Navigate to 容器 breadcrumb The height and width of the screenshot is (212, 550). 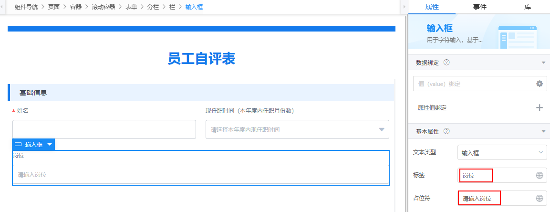[76, 7]
